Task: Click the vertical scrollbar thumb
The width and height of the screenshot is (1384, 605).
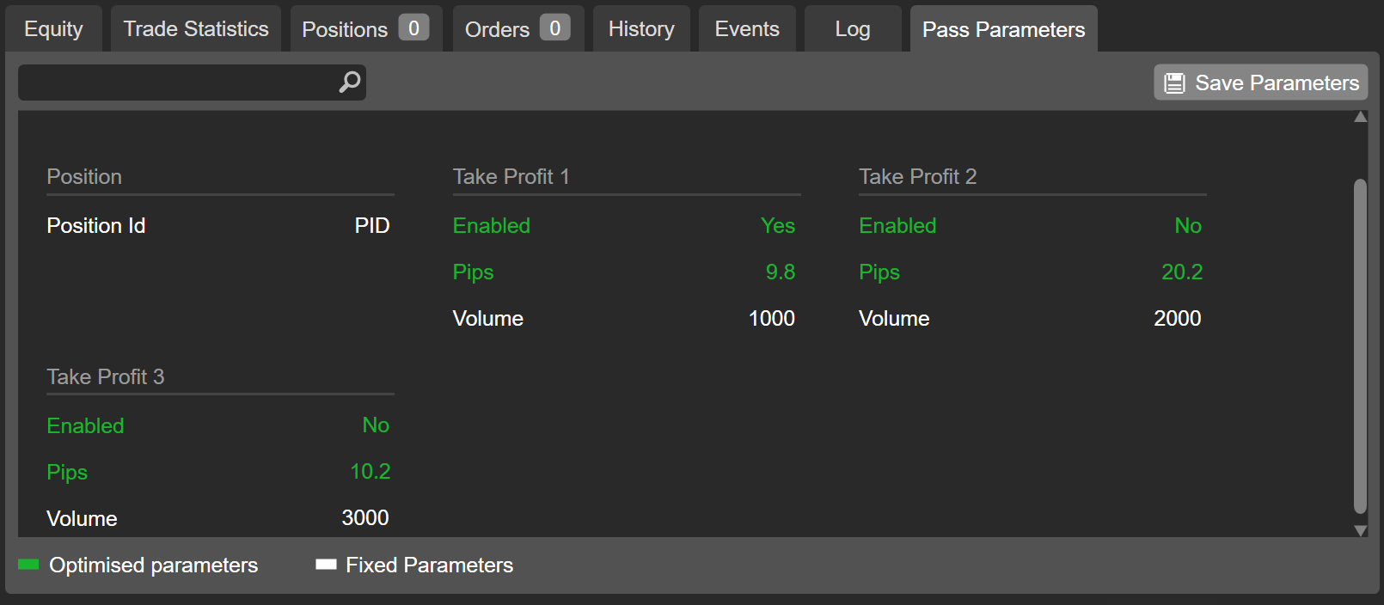Action: 1360,344
